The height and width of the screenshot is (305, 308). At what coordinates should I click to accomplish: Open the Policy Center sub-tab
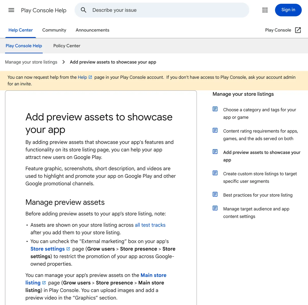[x=67, y=46]
